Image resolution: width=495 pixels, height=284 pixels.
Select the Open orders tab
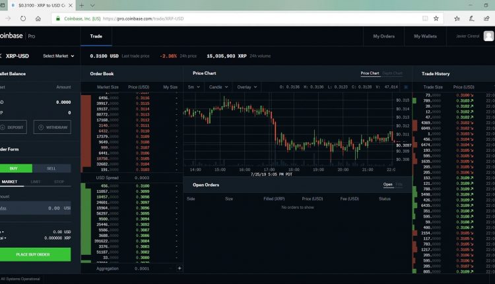(387, 184)
